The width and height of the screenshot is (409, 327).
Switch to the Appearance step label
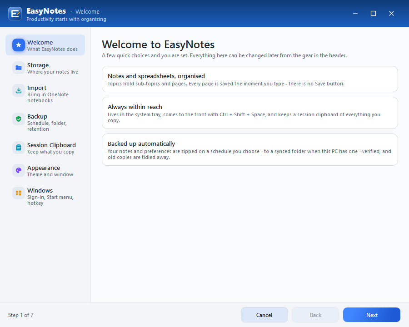(x=44, y=168)
